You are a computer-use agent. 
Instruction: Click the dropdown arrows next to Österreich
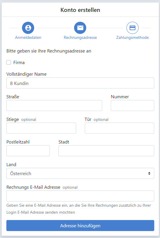(149, 173)
